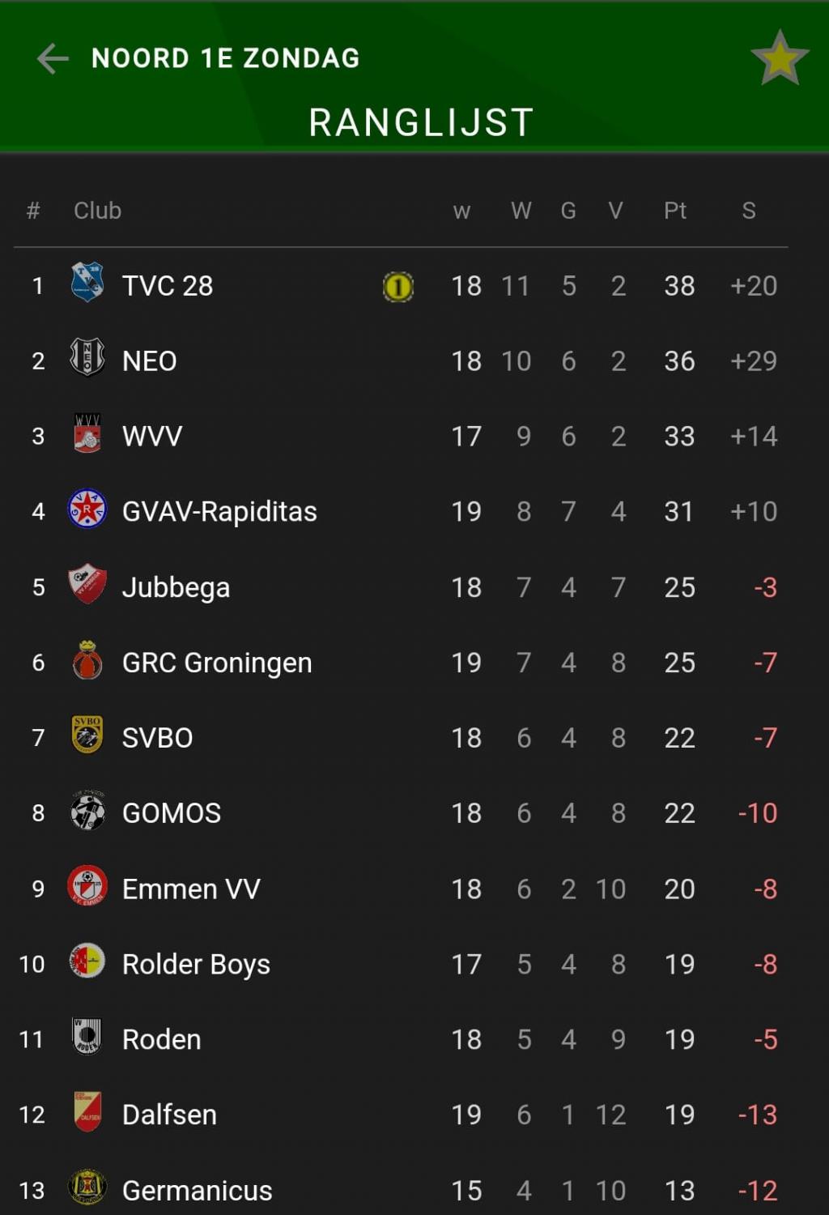The image size is (829, 1215).
Task: Click the Pt points column header
Action: [675, 211]
